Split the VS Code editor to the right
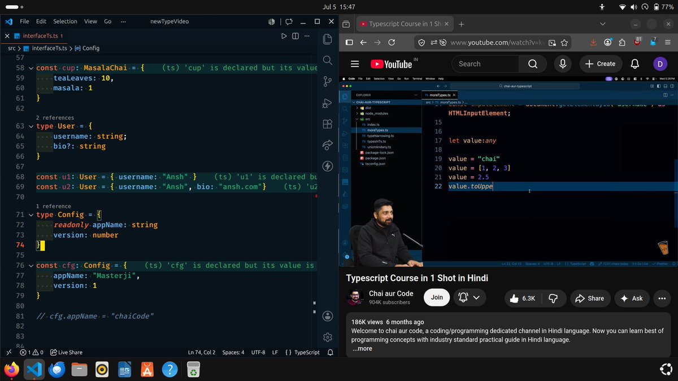 295,36
